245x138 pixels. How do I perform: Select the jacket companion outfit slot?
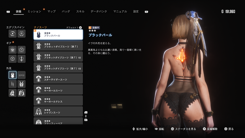click(21, 93)
